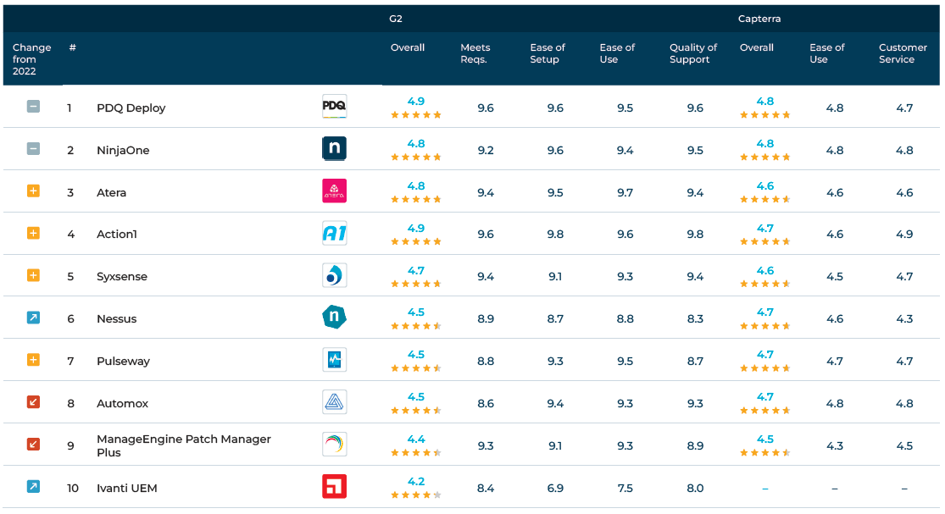Screen dimensions: 945x514
Task: Select the Pulseway logo icon
Action: (335, 360)
